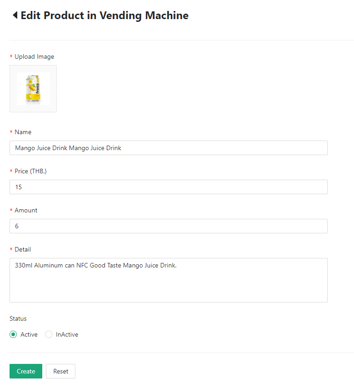Click the Detail textarea describing the 330ml can
The width and height of the screenshot is (354, 388).
click(168, 279)
